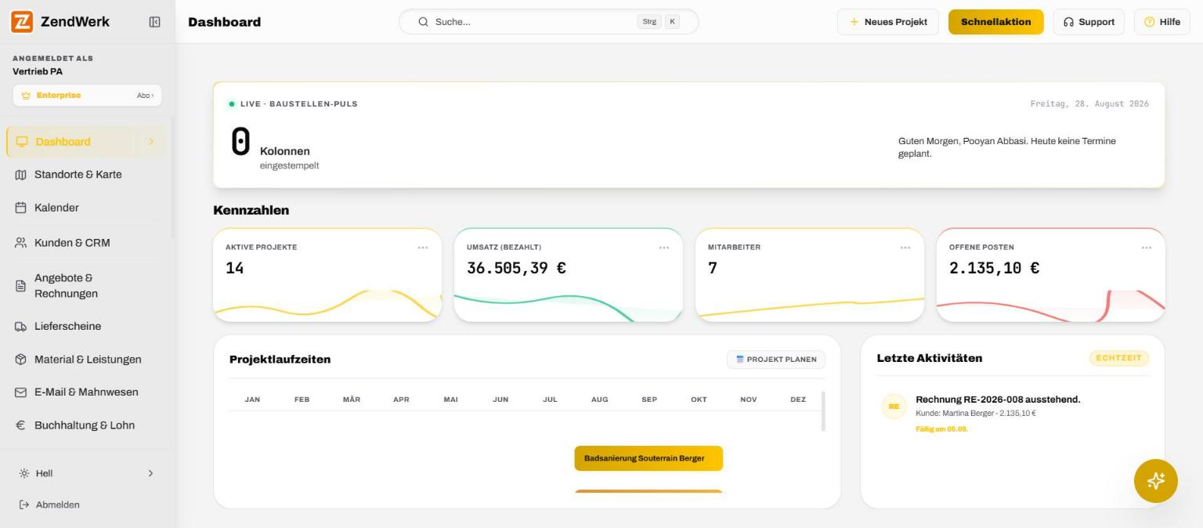1203x528 pixels.
Task: Click the Hilfe button
Action: (1162, 22)
